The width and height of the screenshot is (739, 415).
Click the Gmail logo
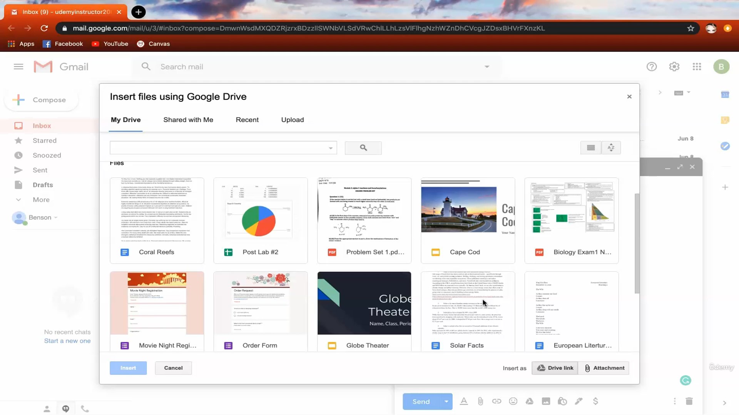pyautogui.click(x=61, y=66)
